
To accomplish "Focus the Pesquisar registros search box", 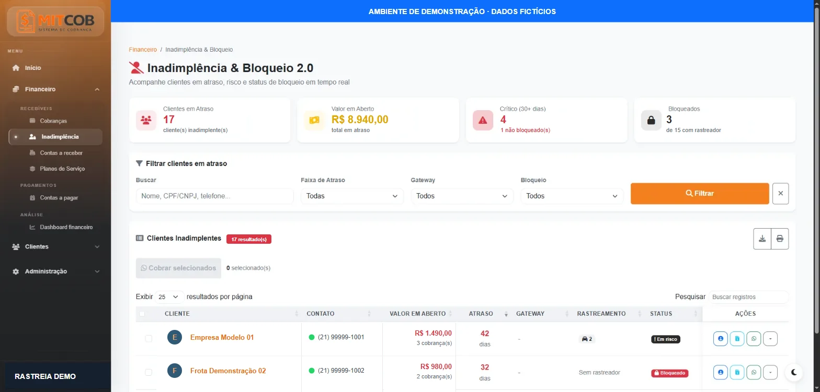I will 748,297.
